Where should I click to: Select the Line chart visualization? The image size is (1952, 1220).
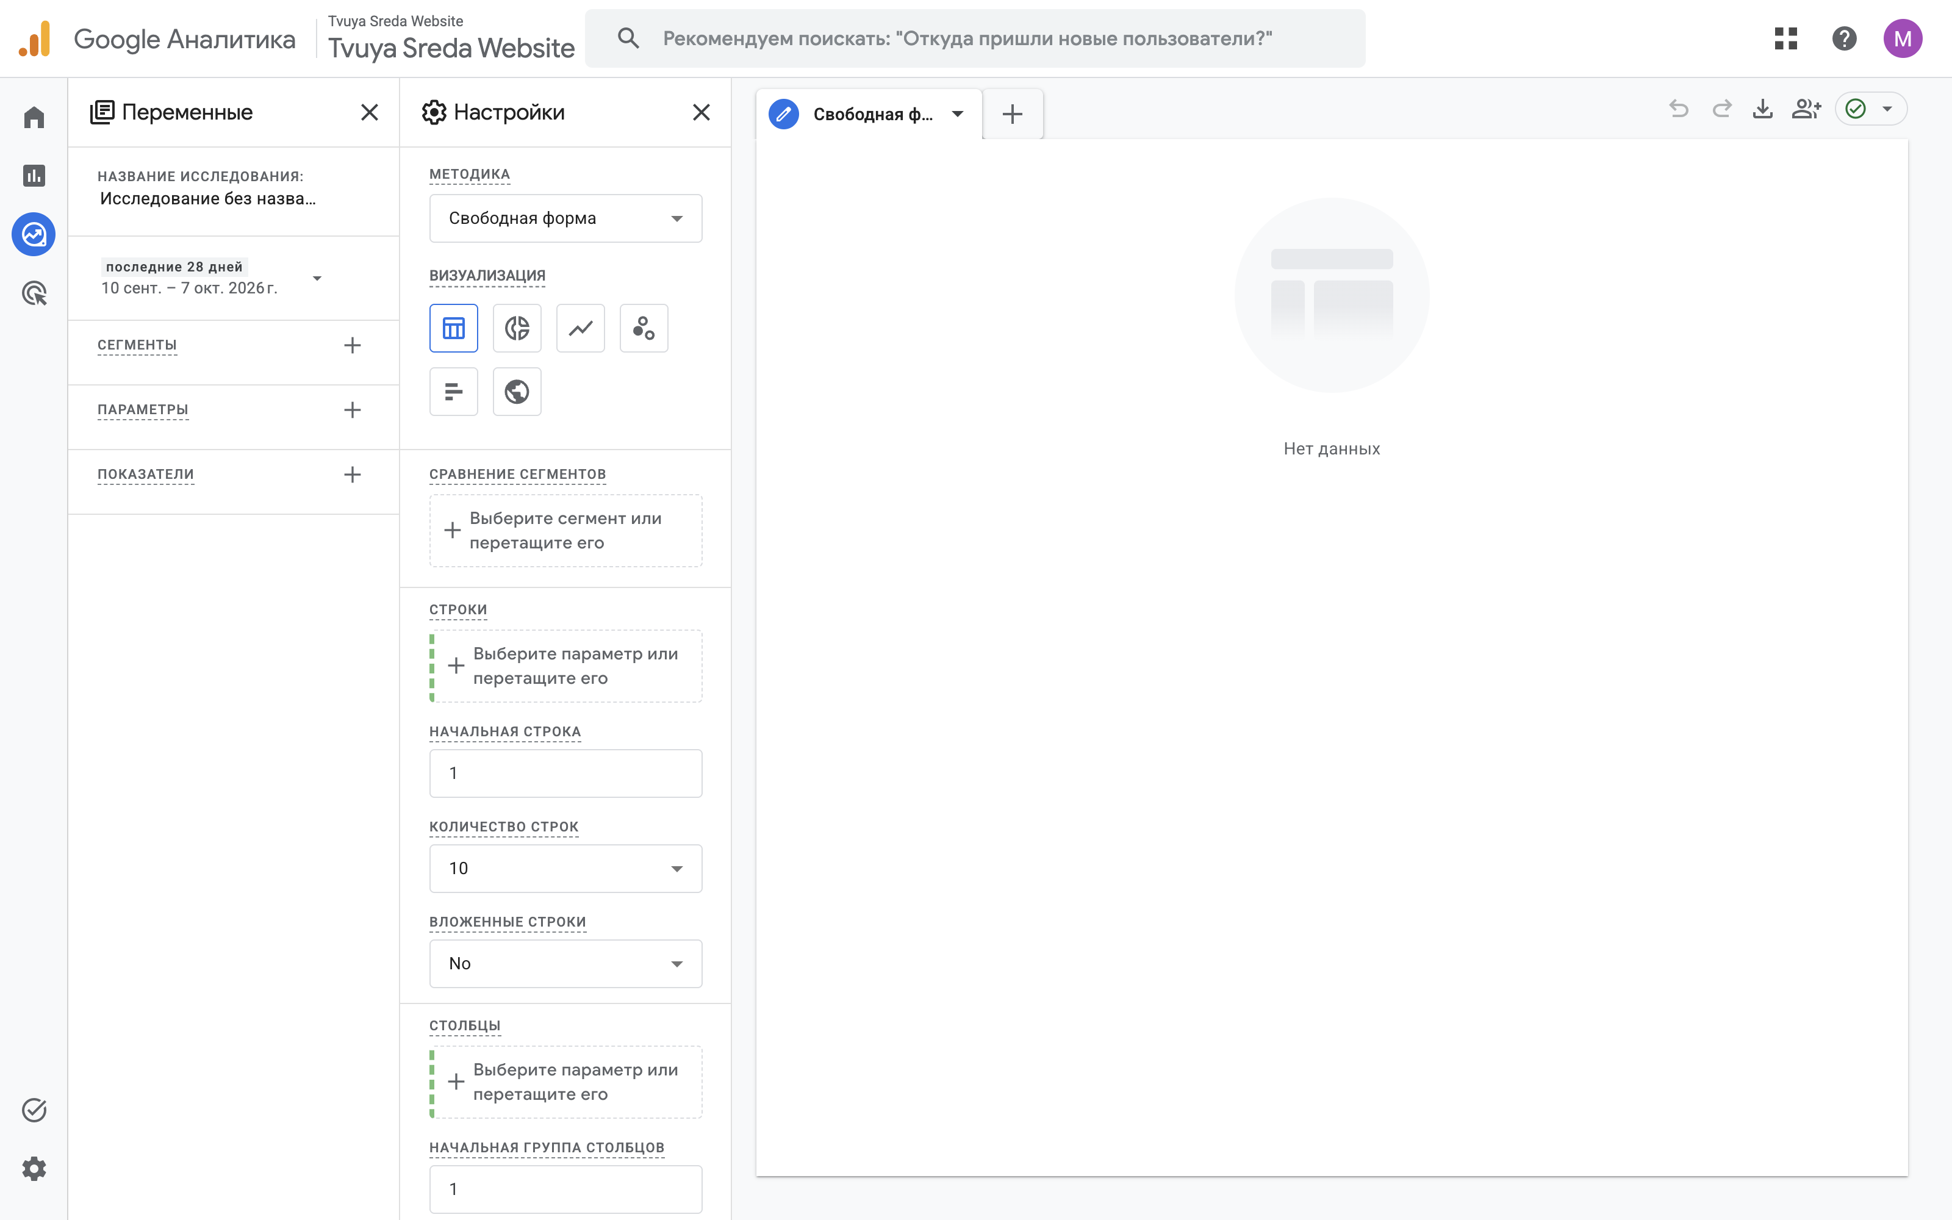(x=581, y=328)
